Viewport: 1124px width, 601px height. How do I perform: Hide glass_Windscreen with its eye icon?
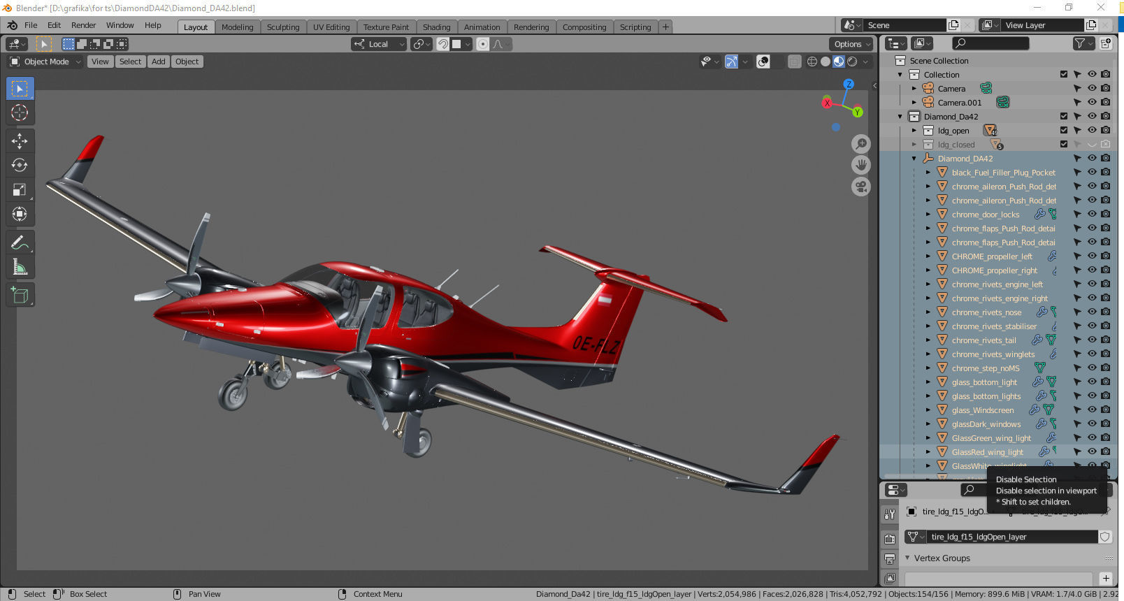1092,410
